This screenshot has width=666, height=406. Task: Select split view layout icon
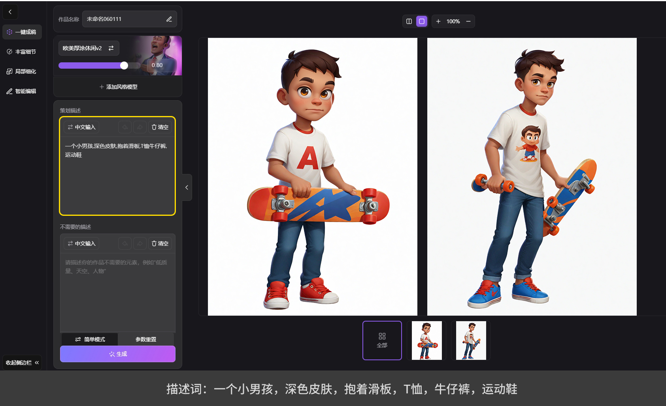pos(409,21)
